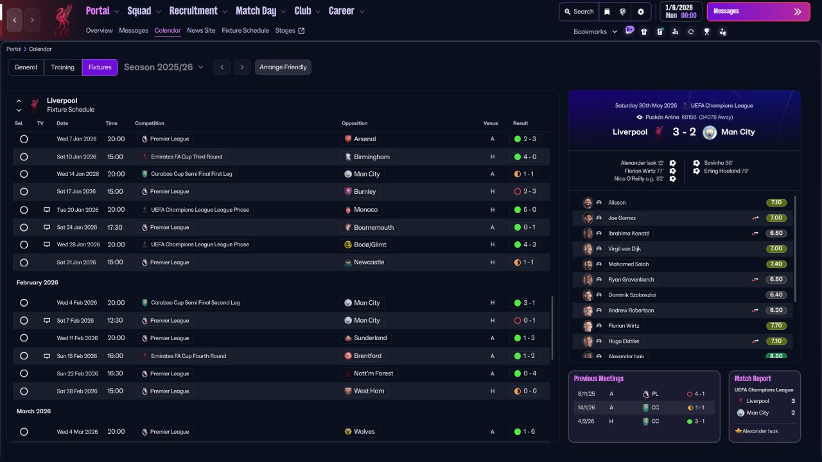Select the Newcastle fixture on Sat 31 Jan
This screenshot has height=462, width=822.
click(x=24, y=262)
